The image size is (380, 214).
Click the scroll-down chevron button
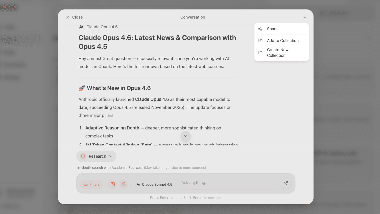coord(186,136)
